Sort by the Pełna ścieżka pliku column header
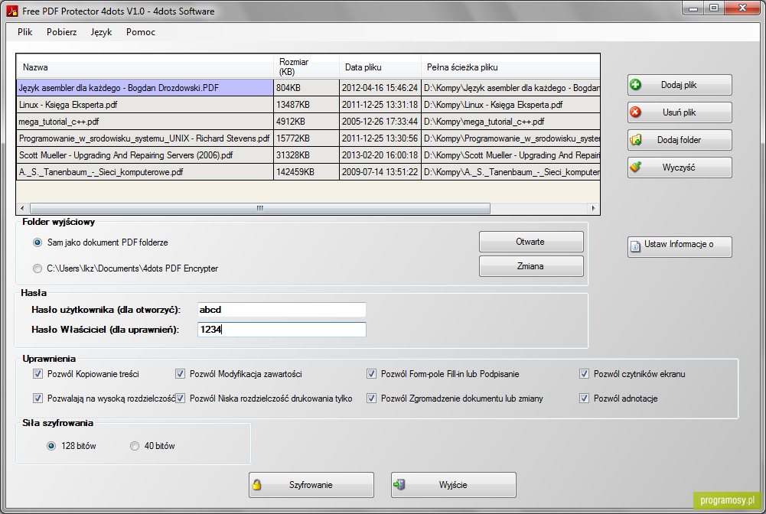 (510, 67)
